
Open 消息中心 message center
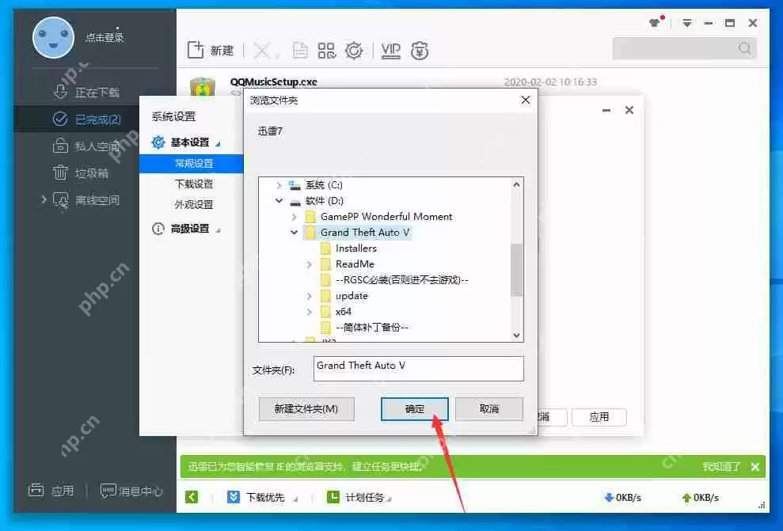tap(132, 491)
